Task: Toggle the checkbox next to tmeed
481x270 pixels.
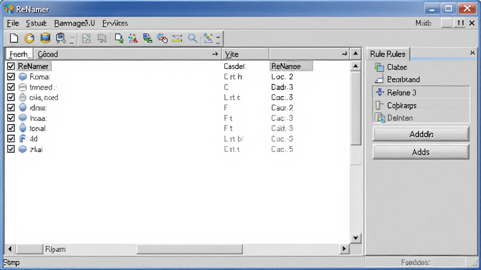Action: [x=11, y=87]
